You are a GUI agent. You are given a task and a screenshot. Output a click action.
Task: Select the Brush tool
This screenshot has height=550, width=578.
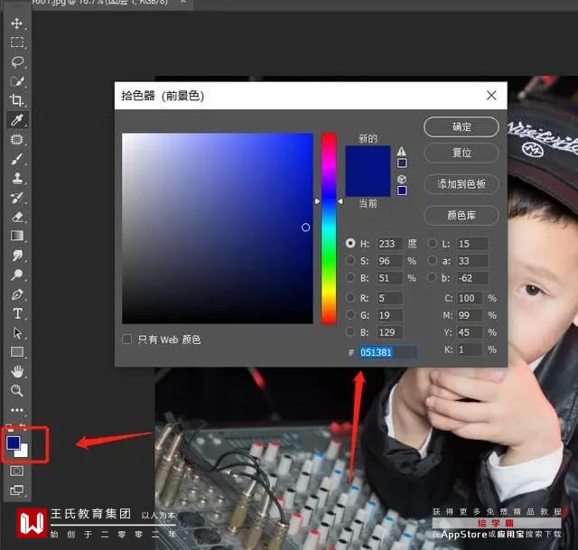click(17, 159)
